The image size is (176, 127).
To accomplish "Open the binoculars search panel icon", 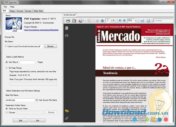I will [x=67, y=36].
